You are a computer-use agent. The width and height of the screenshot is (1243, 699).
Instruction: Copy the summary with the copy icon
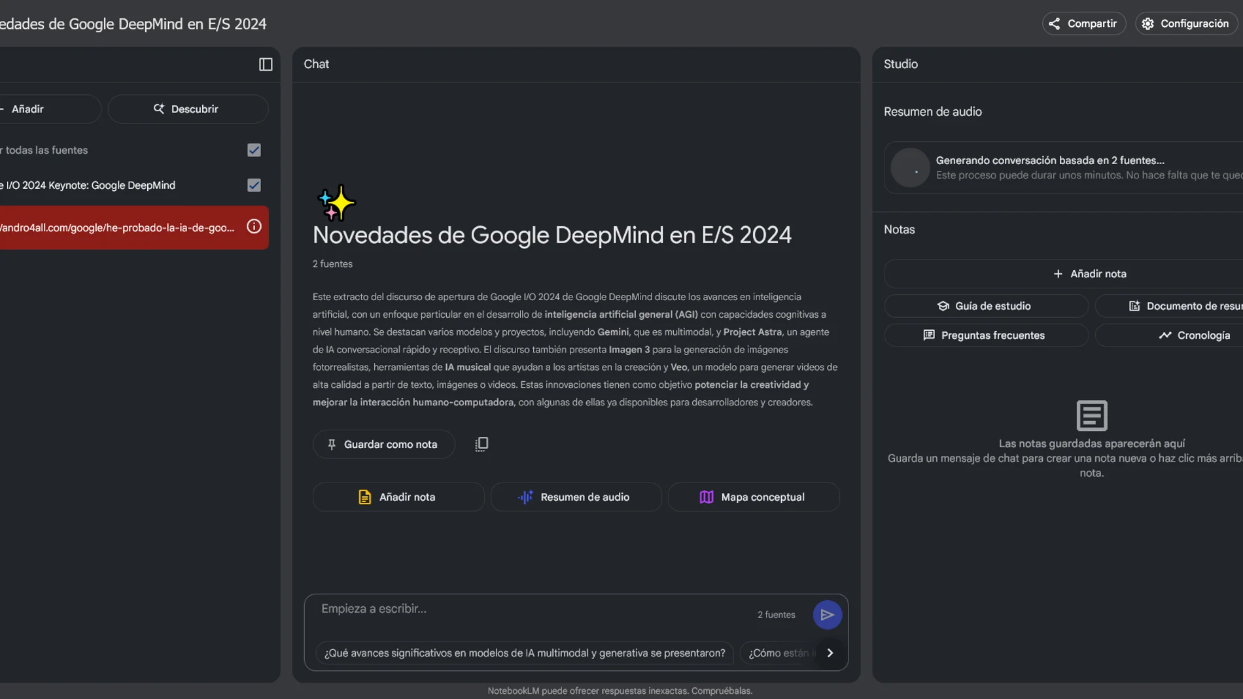tap(481, 445)
